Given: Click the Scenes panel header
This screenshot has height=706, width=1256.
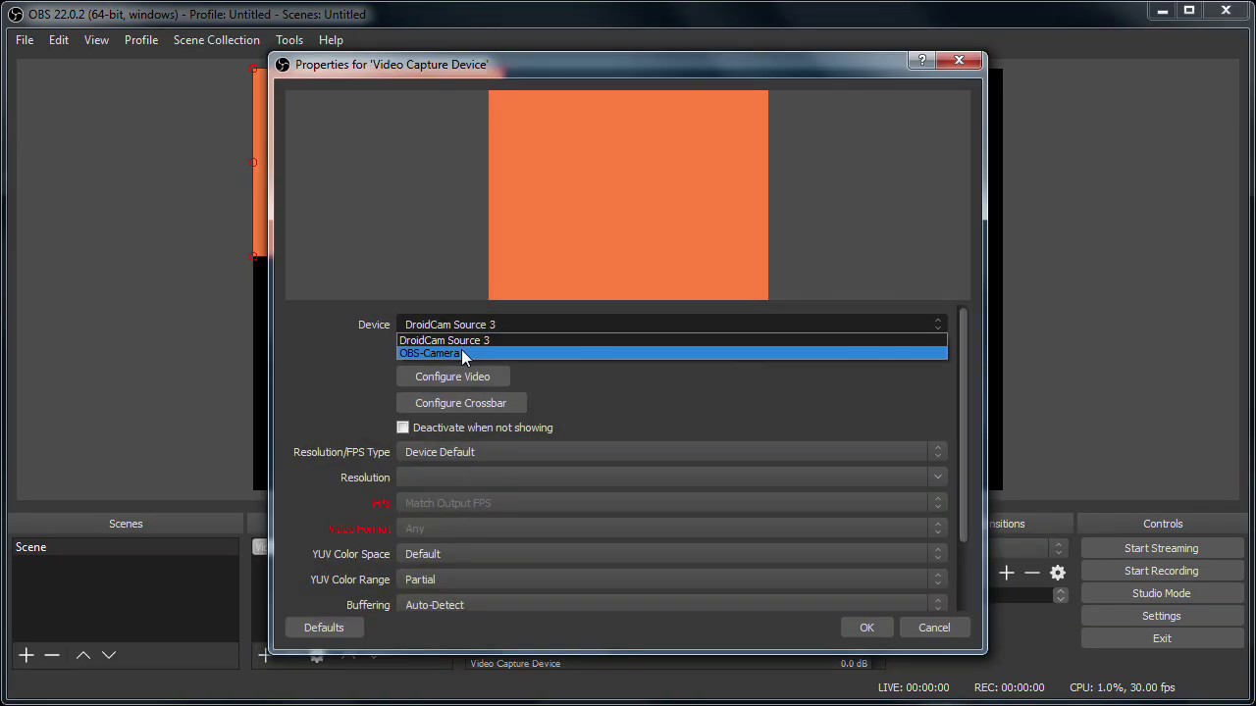Looking at the screenshot, I should (126, 524).
